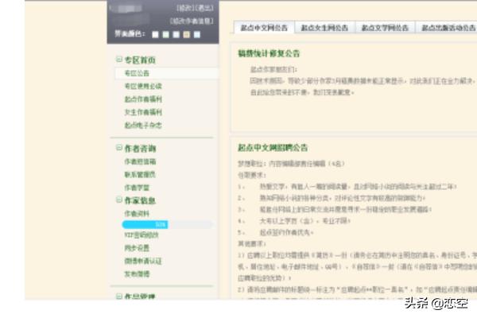Screen dimensions: 477x318
Task: Open the 发布微博 sidebar link
Action: pyautogui.click(x=137, y=274)
